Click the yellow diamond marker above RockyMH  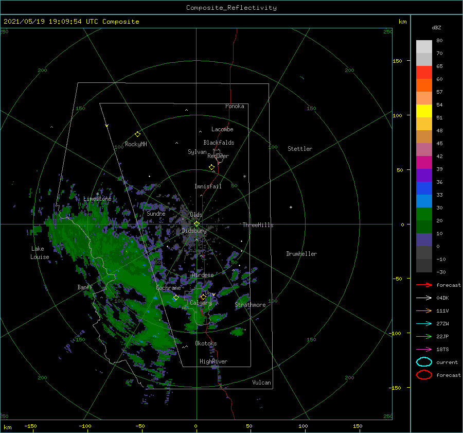pyautogui.click(x=137, y=134)
